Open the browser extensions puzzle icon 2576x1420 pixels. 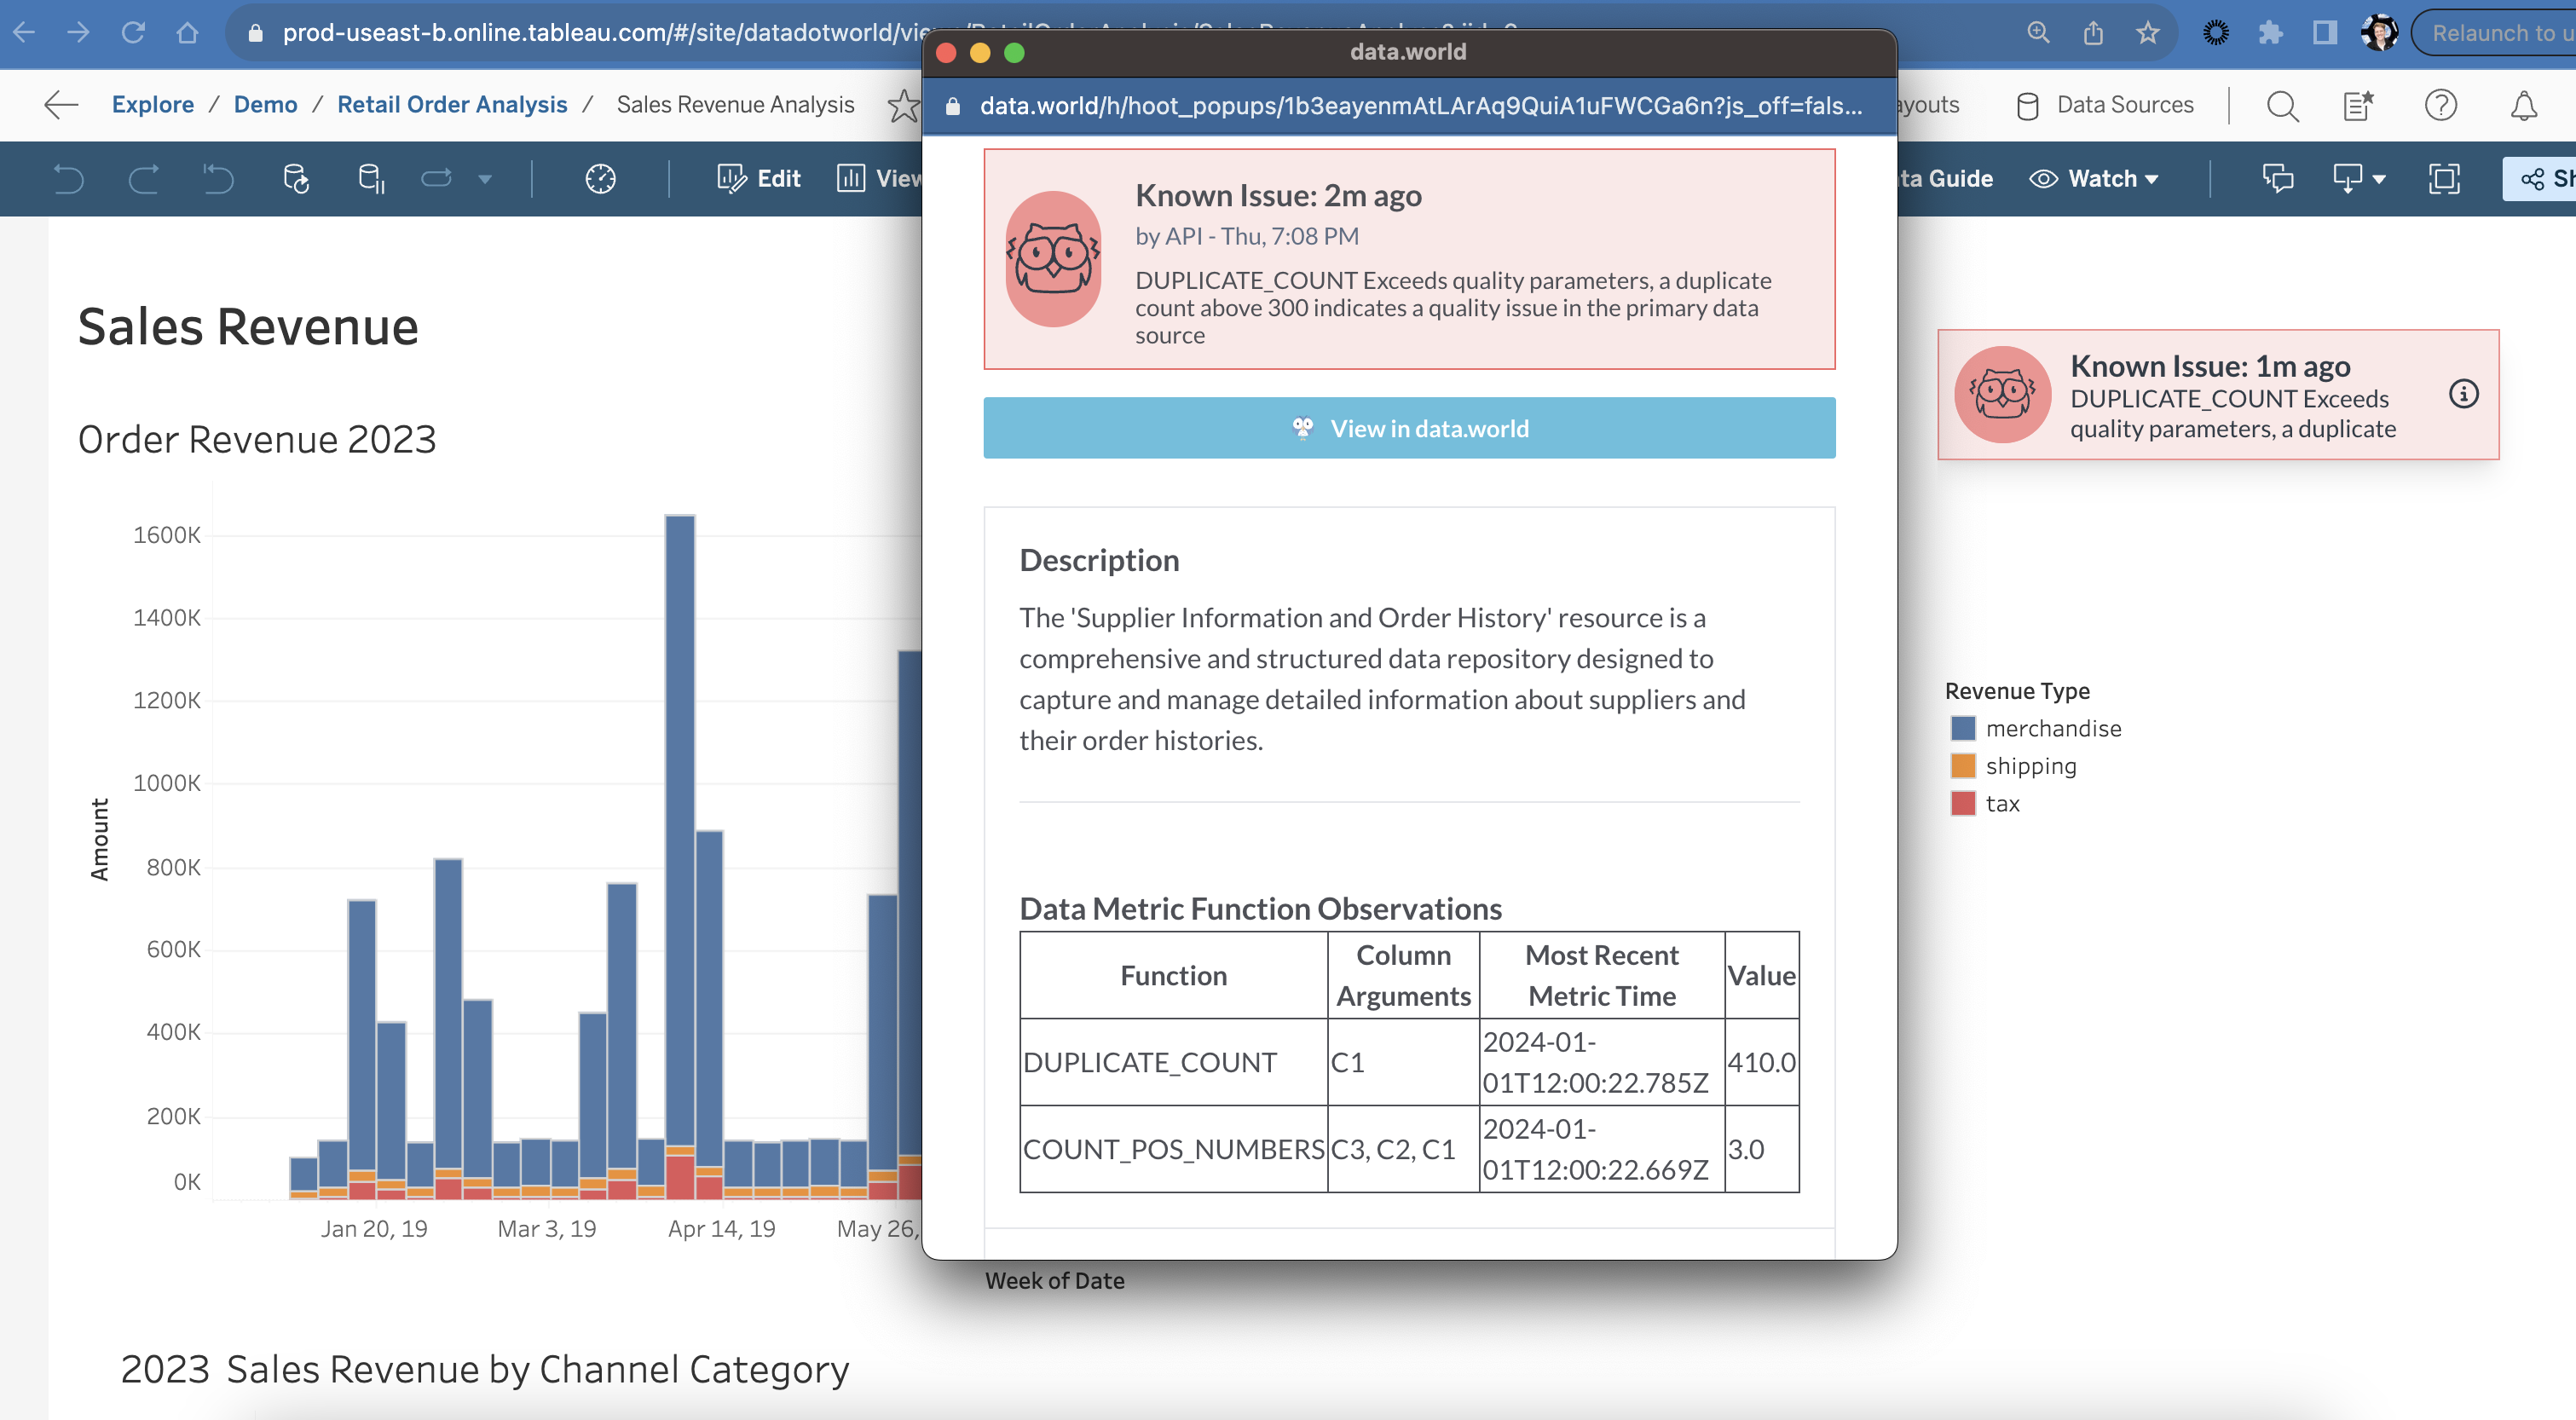[x=2270, y=33]
